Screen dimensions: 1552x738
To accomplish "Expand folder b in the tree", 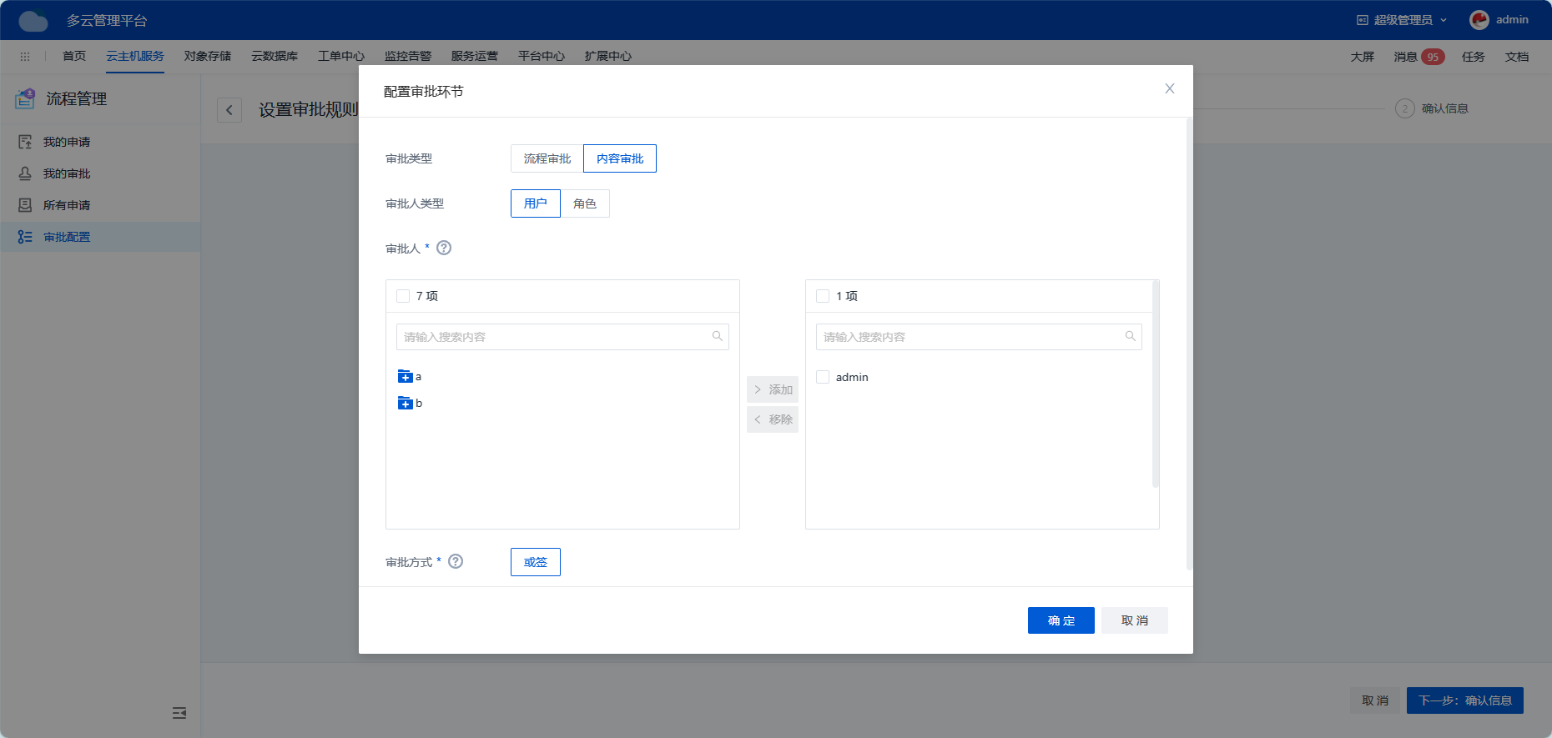I will point(406,404).
